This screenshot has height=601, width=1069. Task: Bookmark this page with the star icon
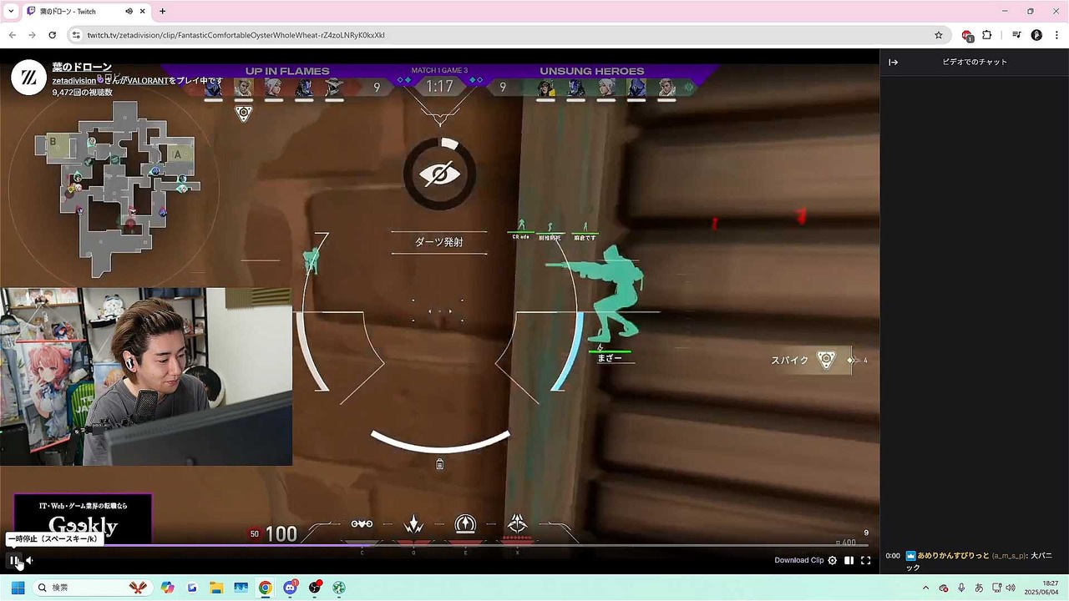tap(939, 35)
